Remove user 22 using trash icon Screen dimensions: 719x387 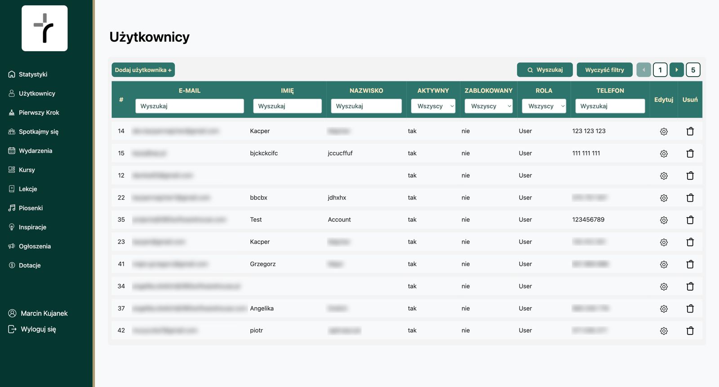690,198
